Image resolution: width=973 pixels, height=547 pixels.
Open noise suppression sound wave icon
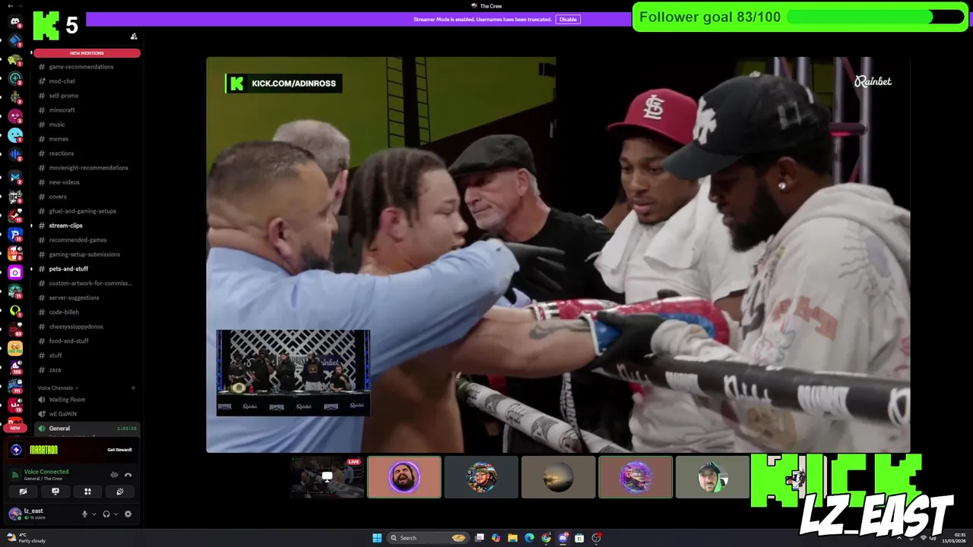pos(114,475)
